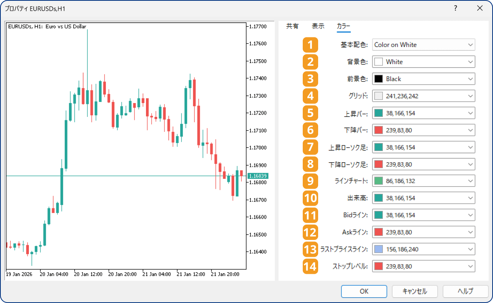Expand the Askライン dropdown arrow
The width and height of the screenshot is (493, 303).
[x=470, y=232]
